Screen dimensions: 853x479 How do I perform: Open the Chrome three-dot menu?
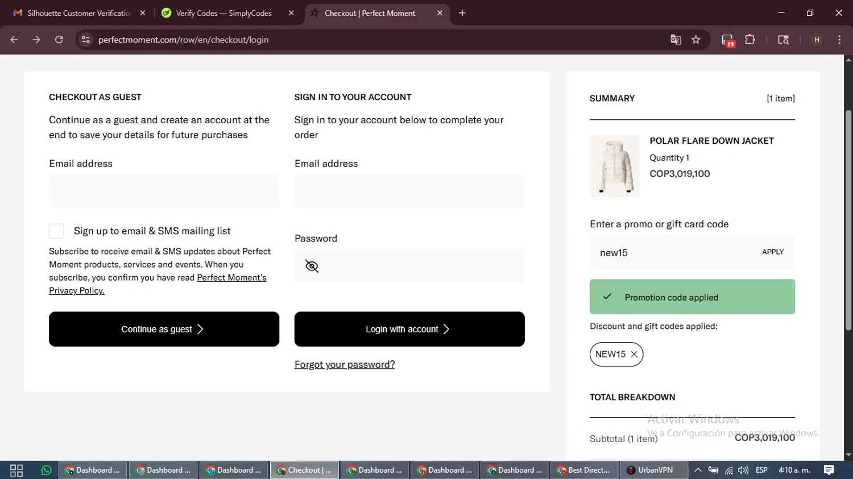point(839,40)
